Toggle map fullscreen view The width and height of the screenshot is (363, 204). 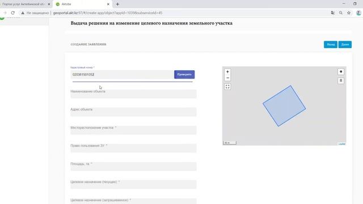tap(227, 87)
